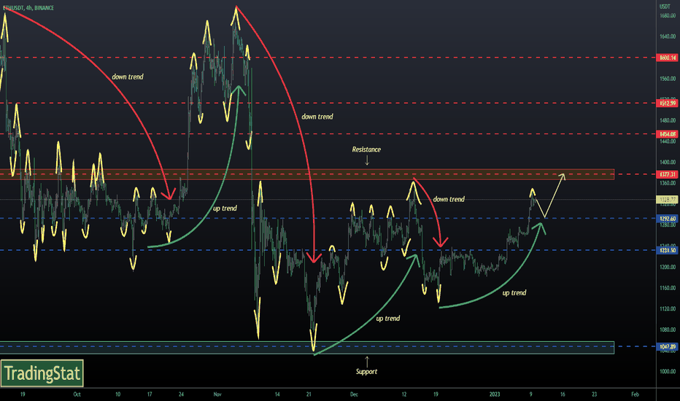Click the red 1512.99 price label

coord(668,104)
